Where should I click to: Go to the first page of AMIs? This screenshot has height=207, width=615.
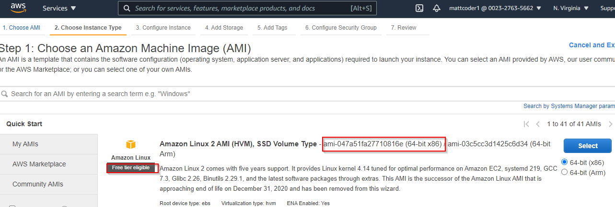(526, 124)
